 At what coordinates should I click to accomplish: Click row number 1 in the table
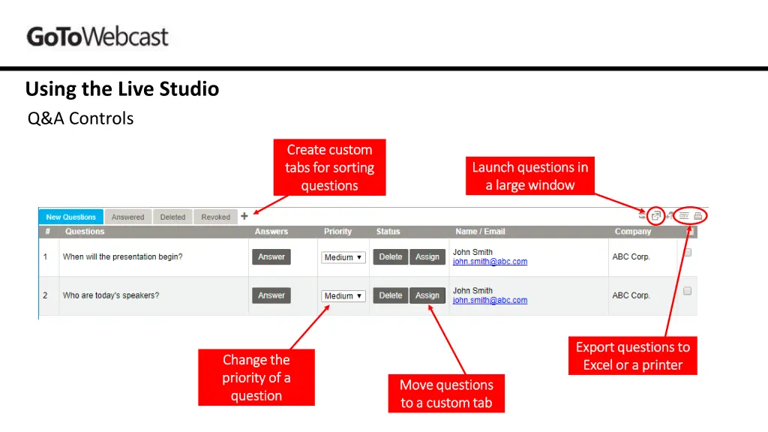pos(45,256)
